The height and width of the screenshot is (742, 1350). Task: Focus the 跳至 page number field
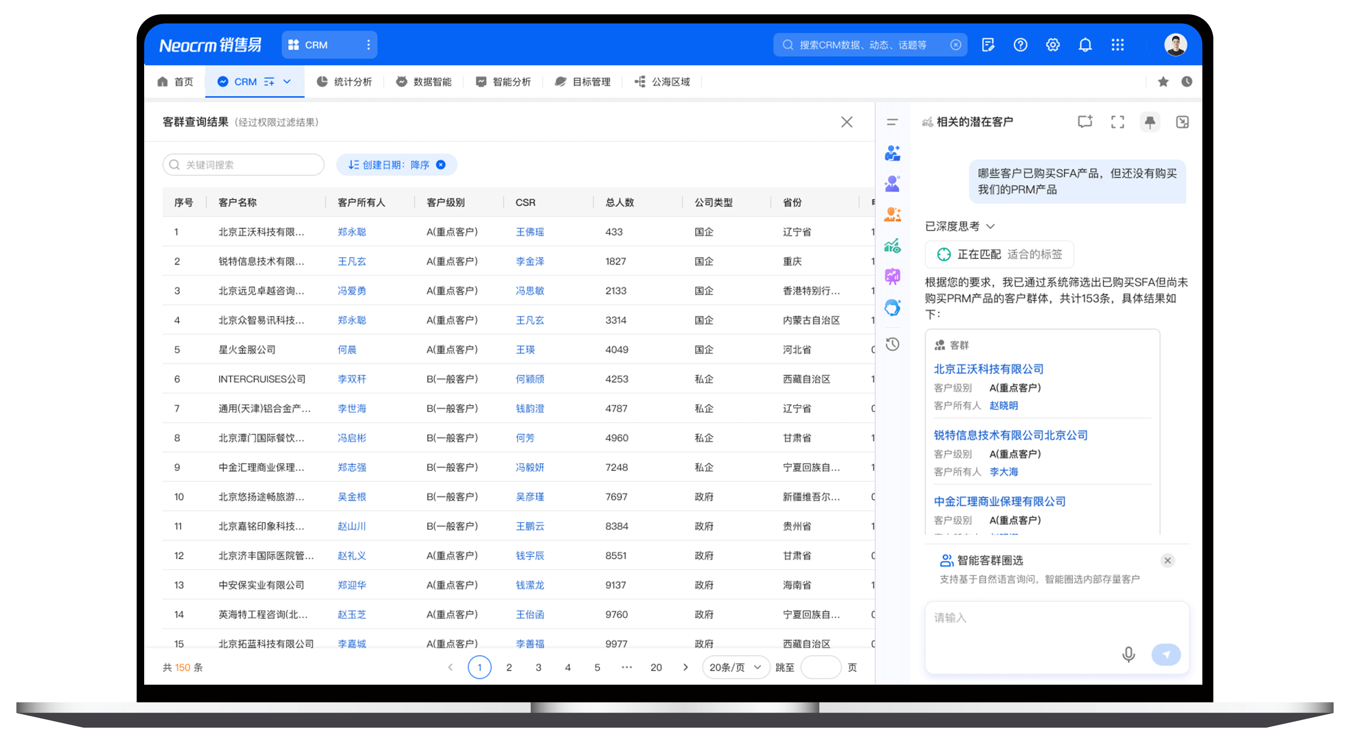[x=821, y=667]
